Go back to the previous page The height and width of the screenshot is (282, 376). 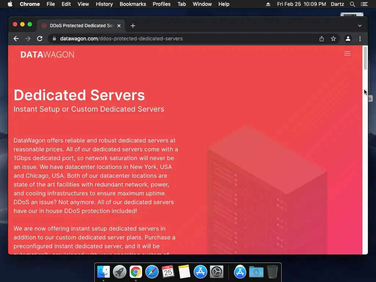16,39
